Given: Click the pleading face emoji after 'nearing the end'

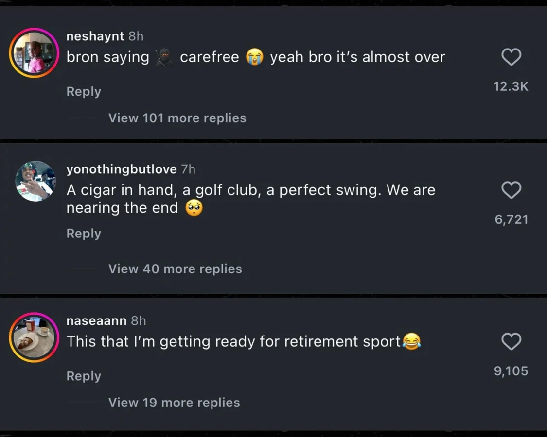Looking at the screenshot, I should click(194, 208).
